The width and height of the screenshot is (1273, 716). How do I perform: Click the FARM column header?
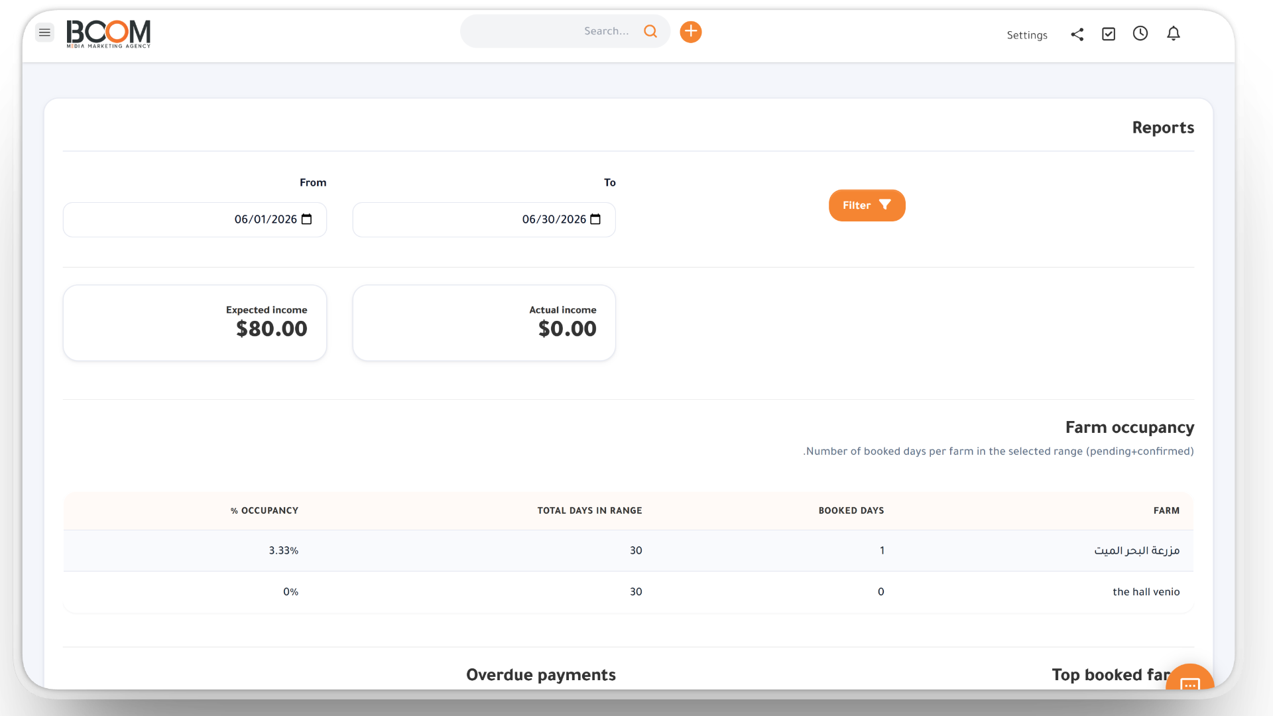pos(1166,510)
